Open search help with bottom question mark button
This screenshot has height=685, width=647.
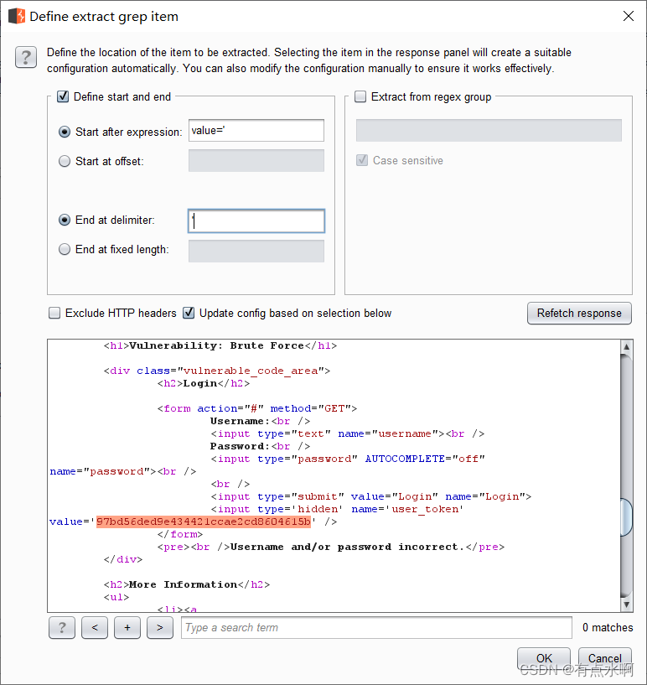click(61, 628)
